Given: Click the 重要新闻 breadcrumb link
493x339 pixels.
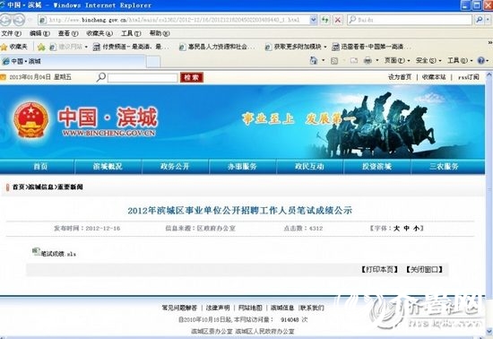Looking at the screenshot, I should pyautogui.click(x=71, y=187).
